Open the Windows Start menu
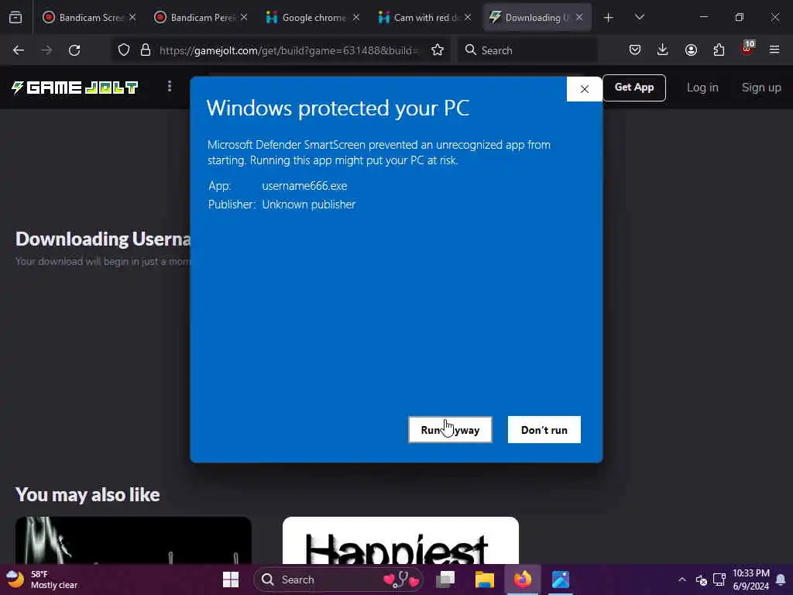This screenshot has width=793, height=595. [x=231, y=580]
